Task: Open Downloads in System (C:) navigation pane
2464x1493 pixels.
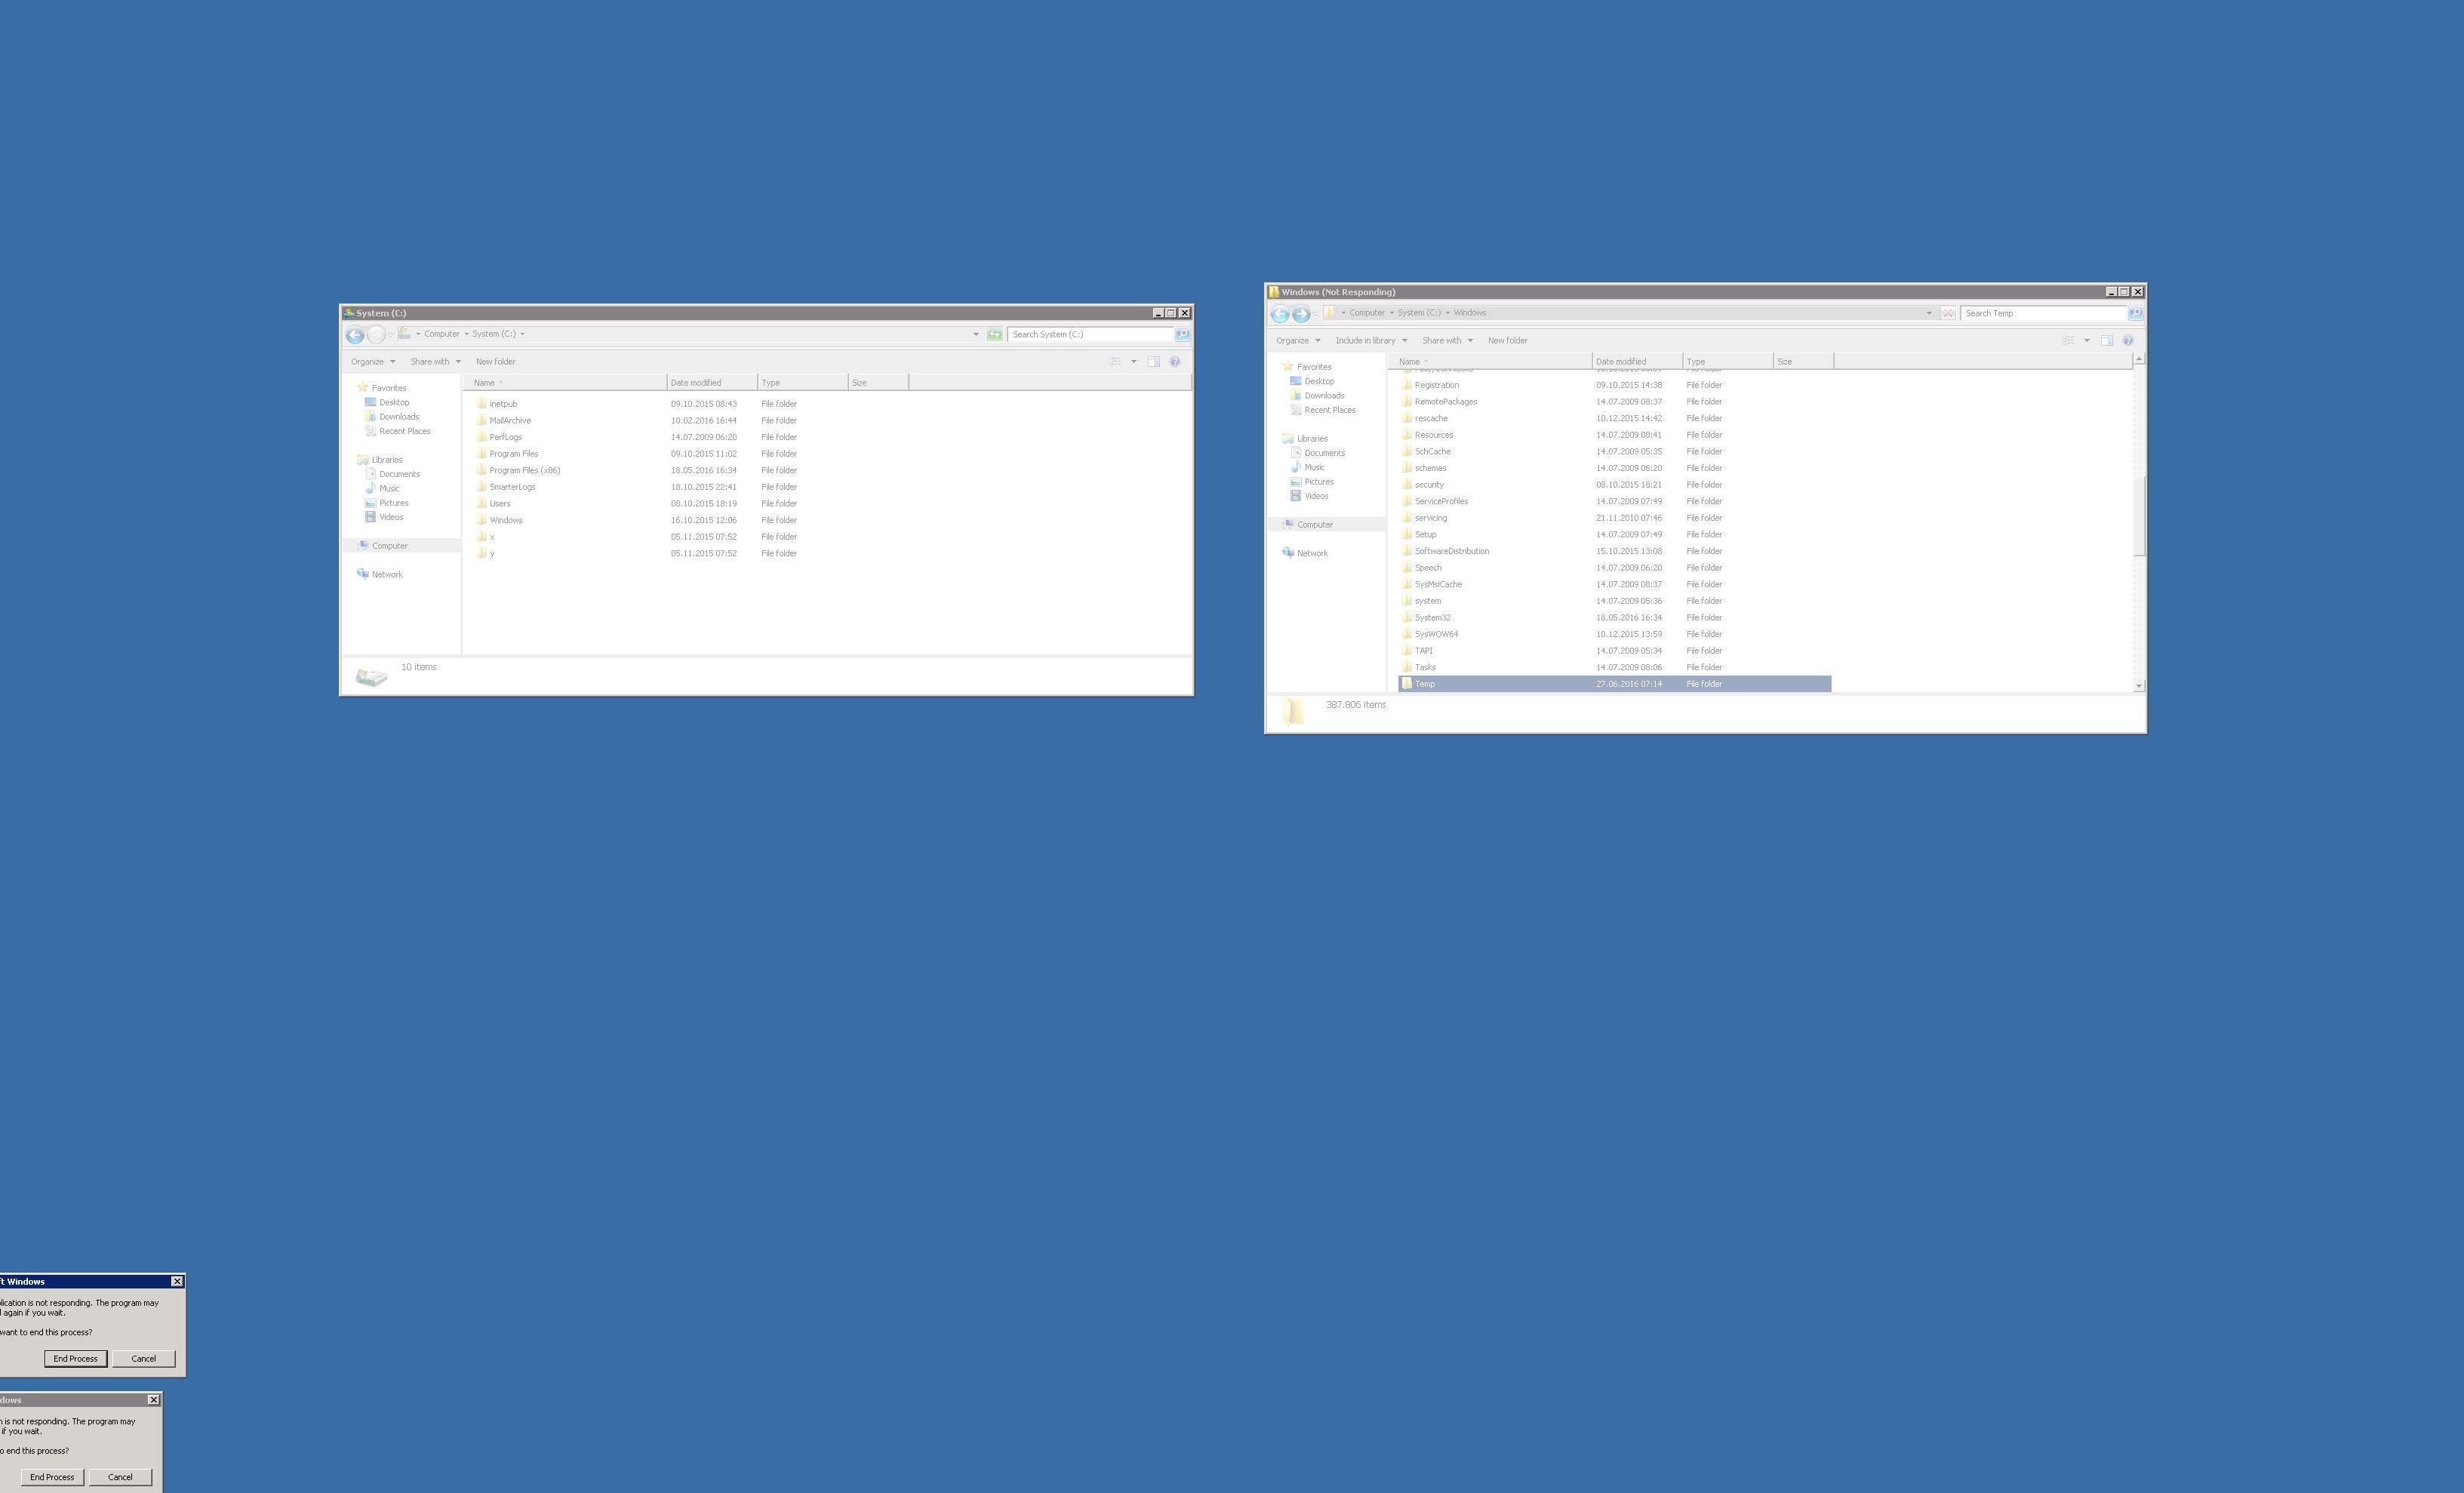Action: point(398,417)
